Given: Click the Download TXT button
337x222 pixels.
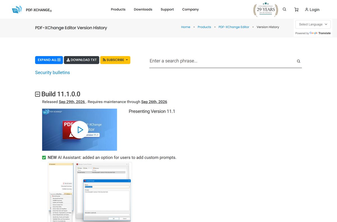Looking at the screenshot, I should point(81,60).
